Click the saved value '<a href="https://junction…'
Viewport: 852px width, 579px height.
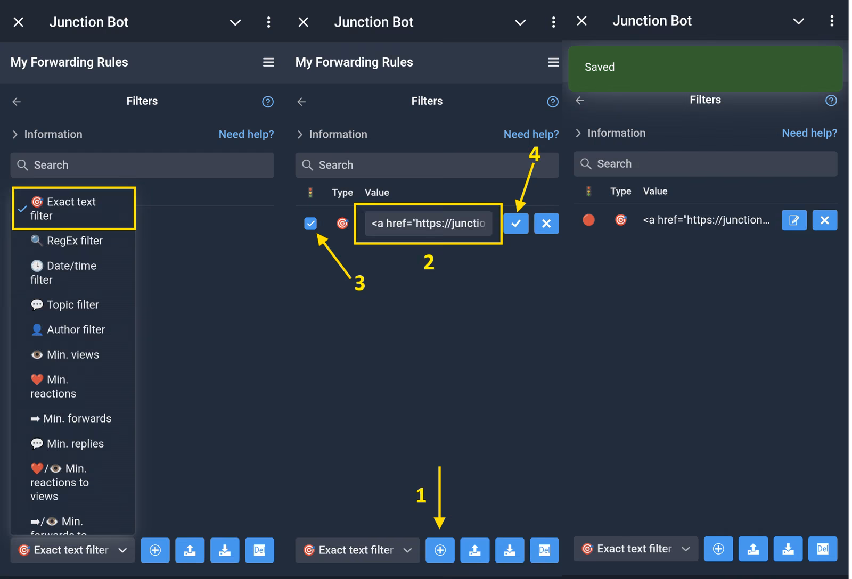click(x=706, y=220)
